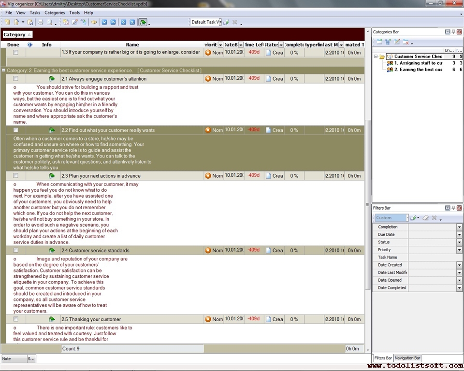Check Done box for task 1.3

coord(15,52)
